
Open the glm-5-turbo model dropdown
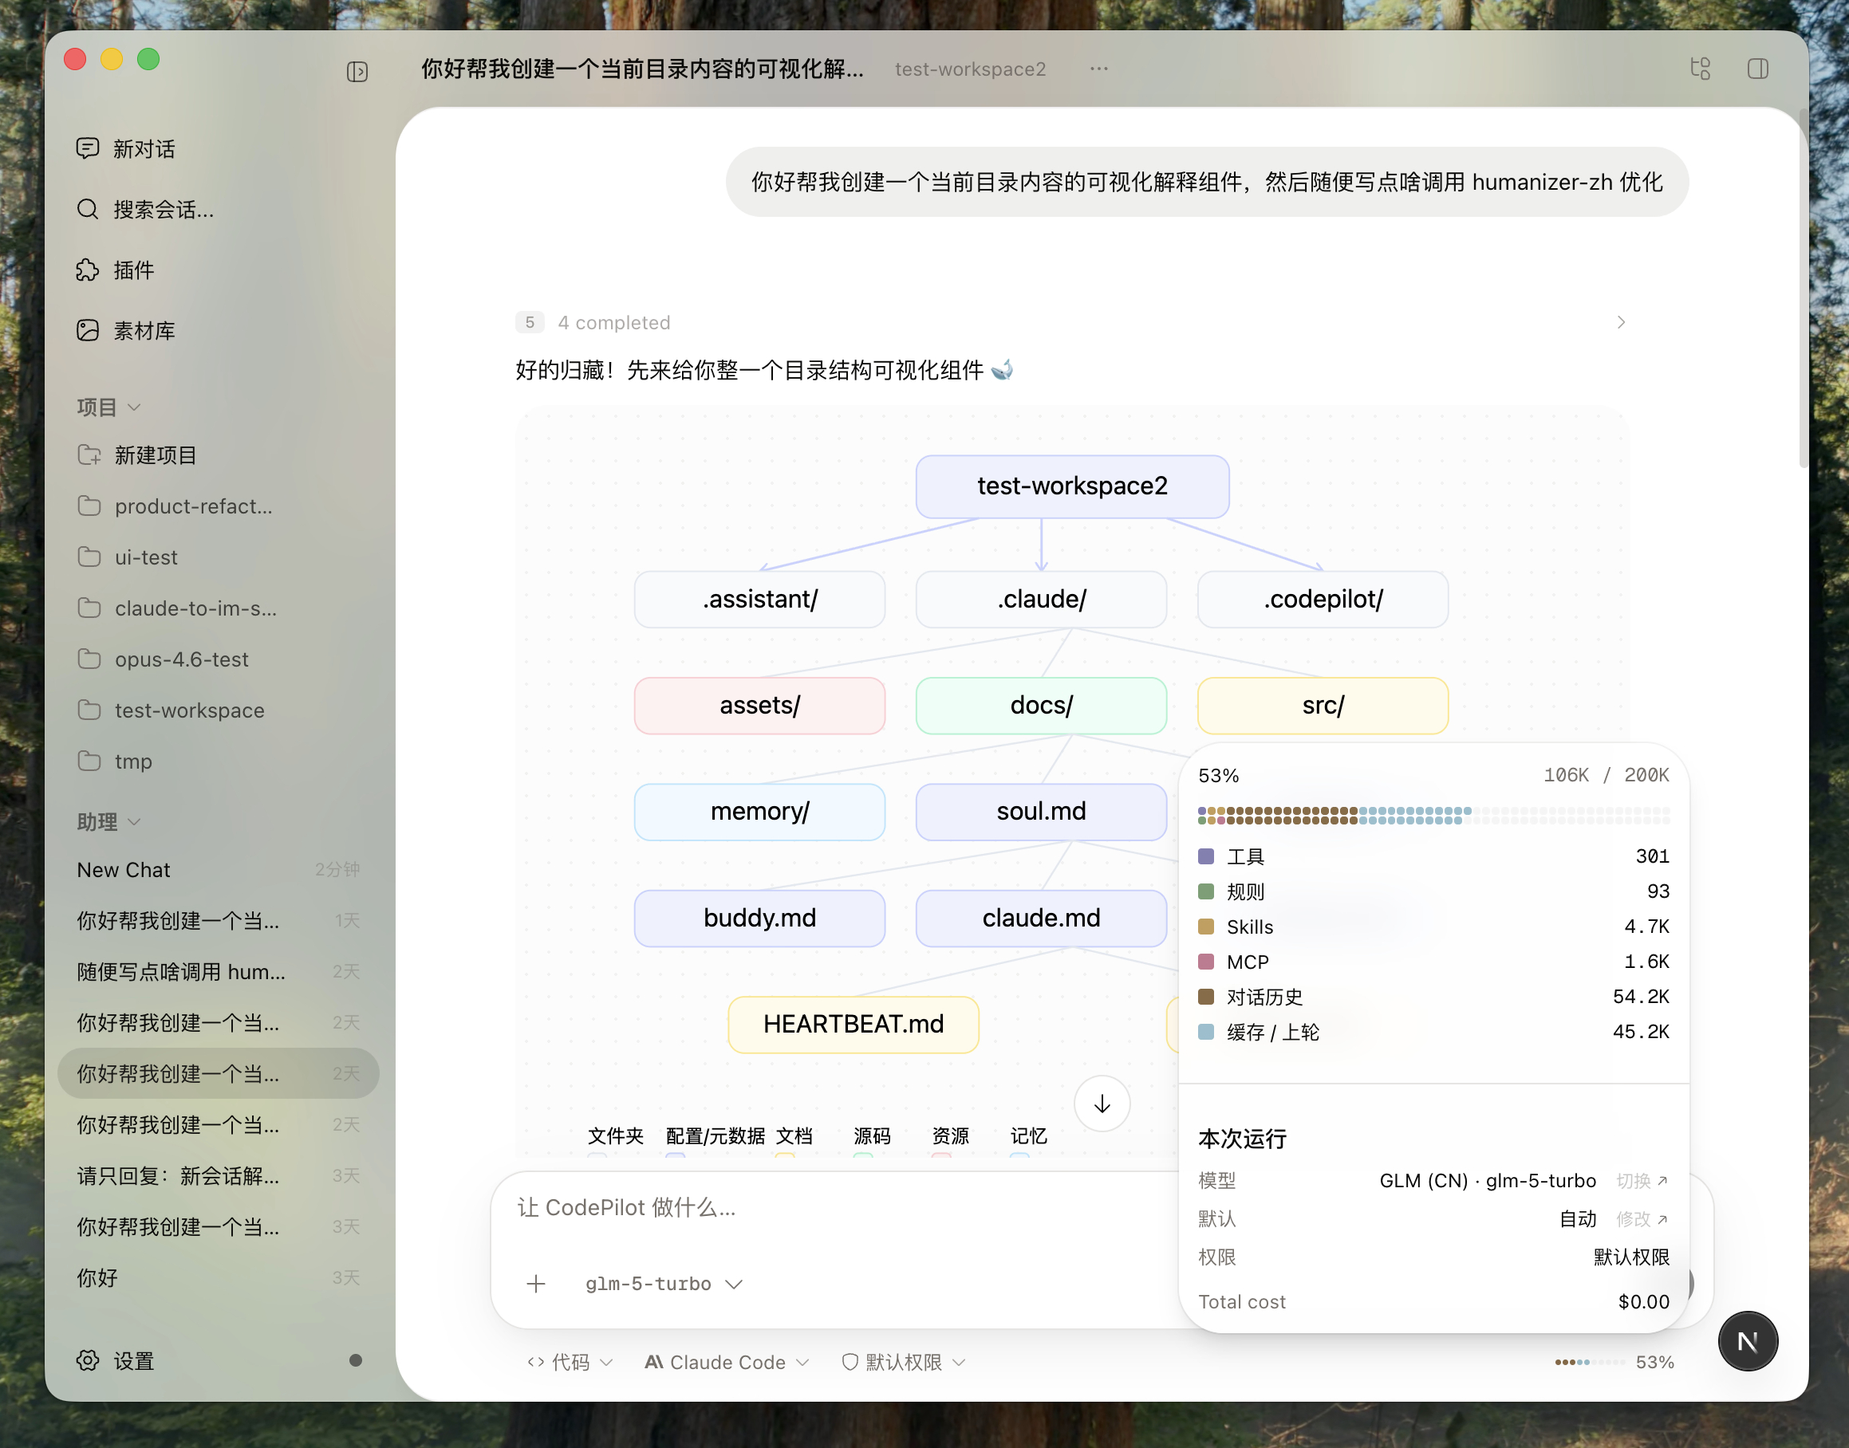(x=664, y=1283)
